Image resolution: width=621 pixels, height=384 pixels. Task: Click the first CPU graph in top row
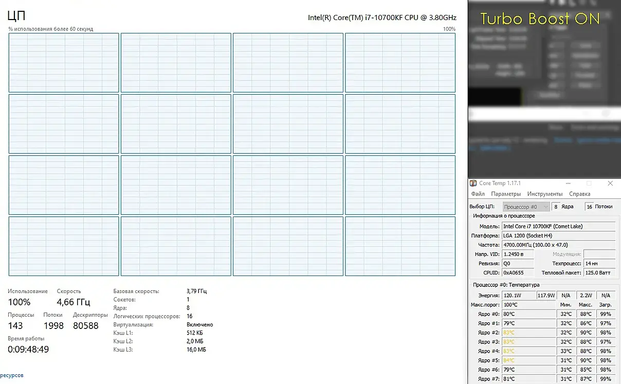click(x=64, y=63)
